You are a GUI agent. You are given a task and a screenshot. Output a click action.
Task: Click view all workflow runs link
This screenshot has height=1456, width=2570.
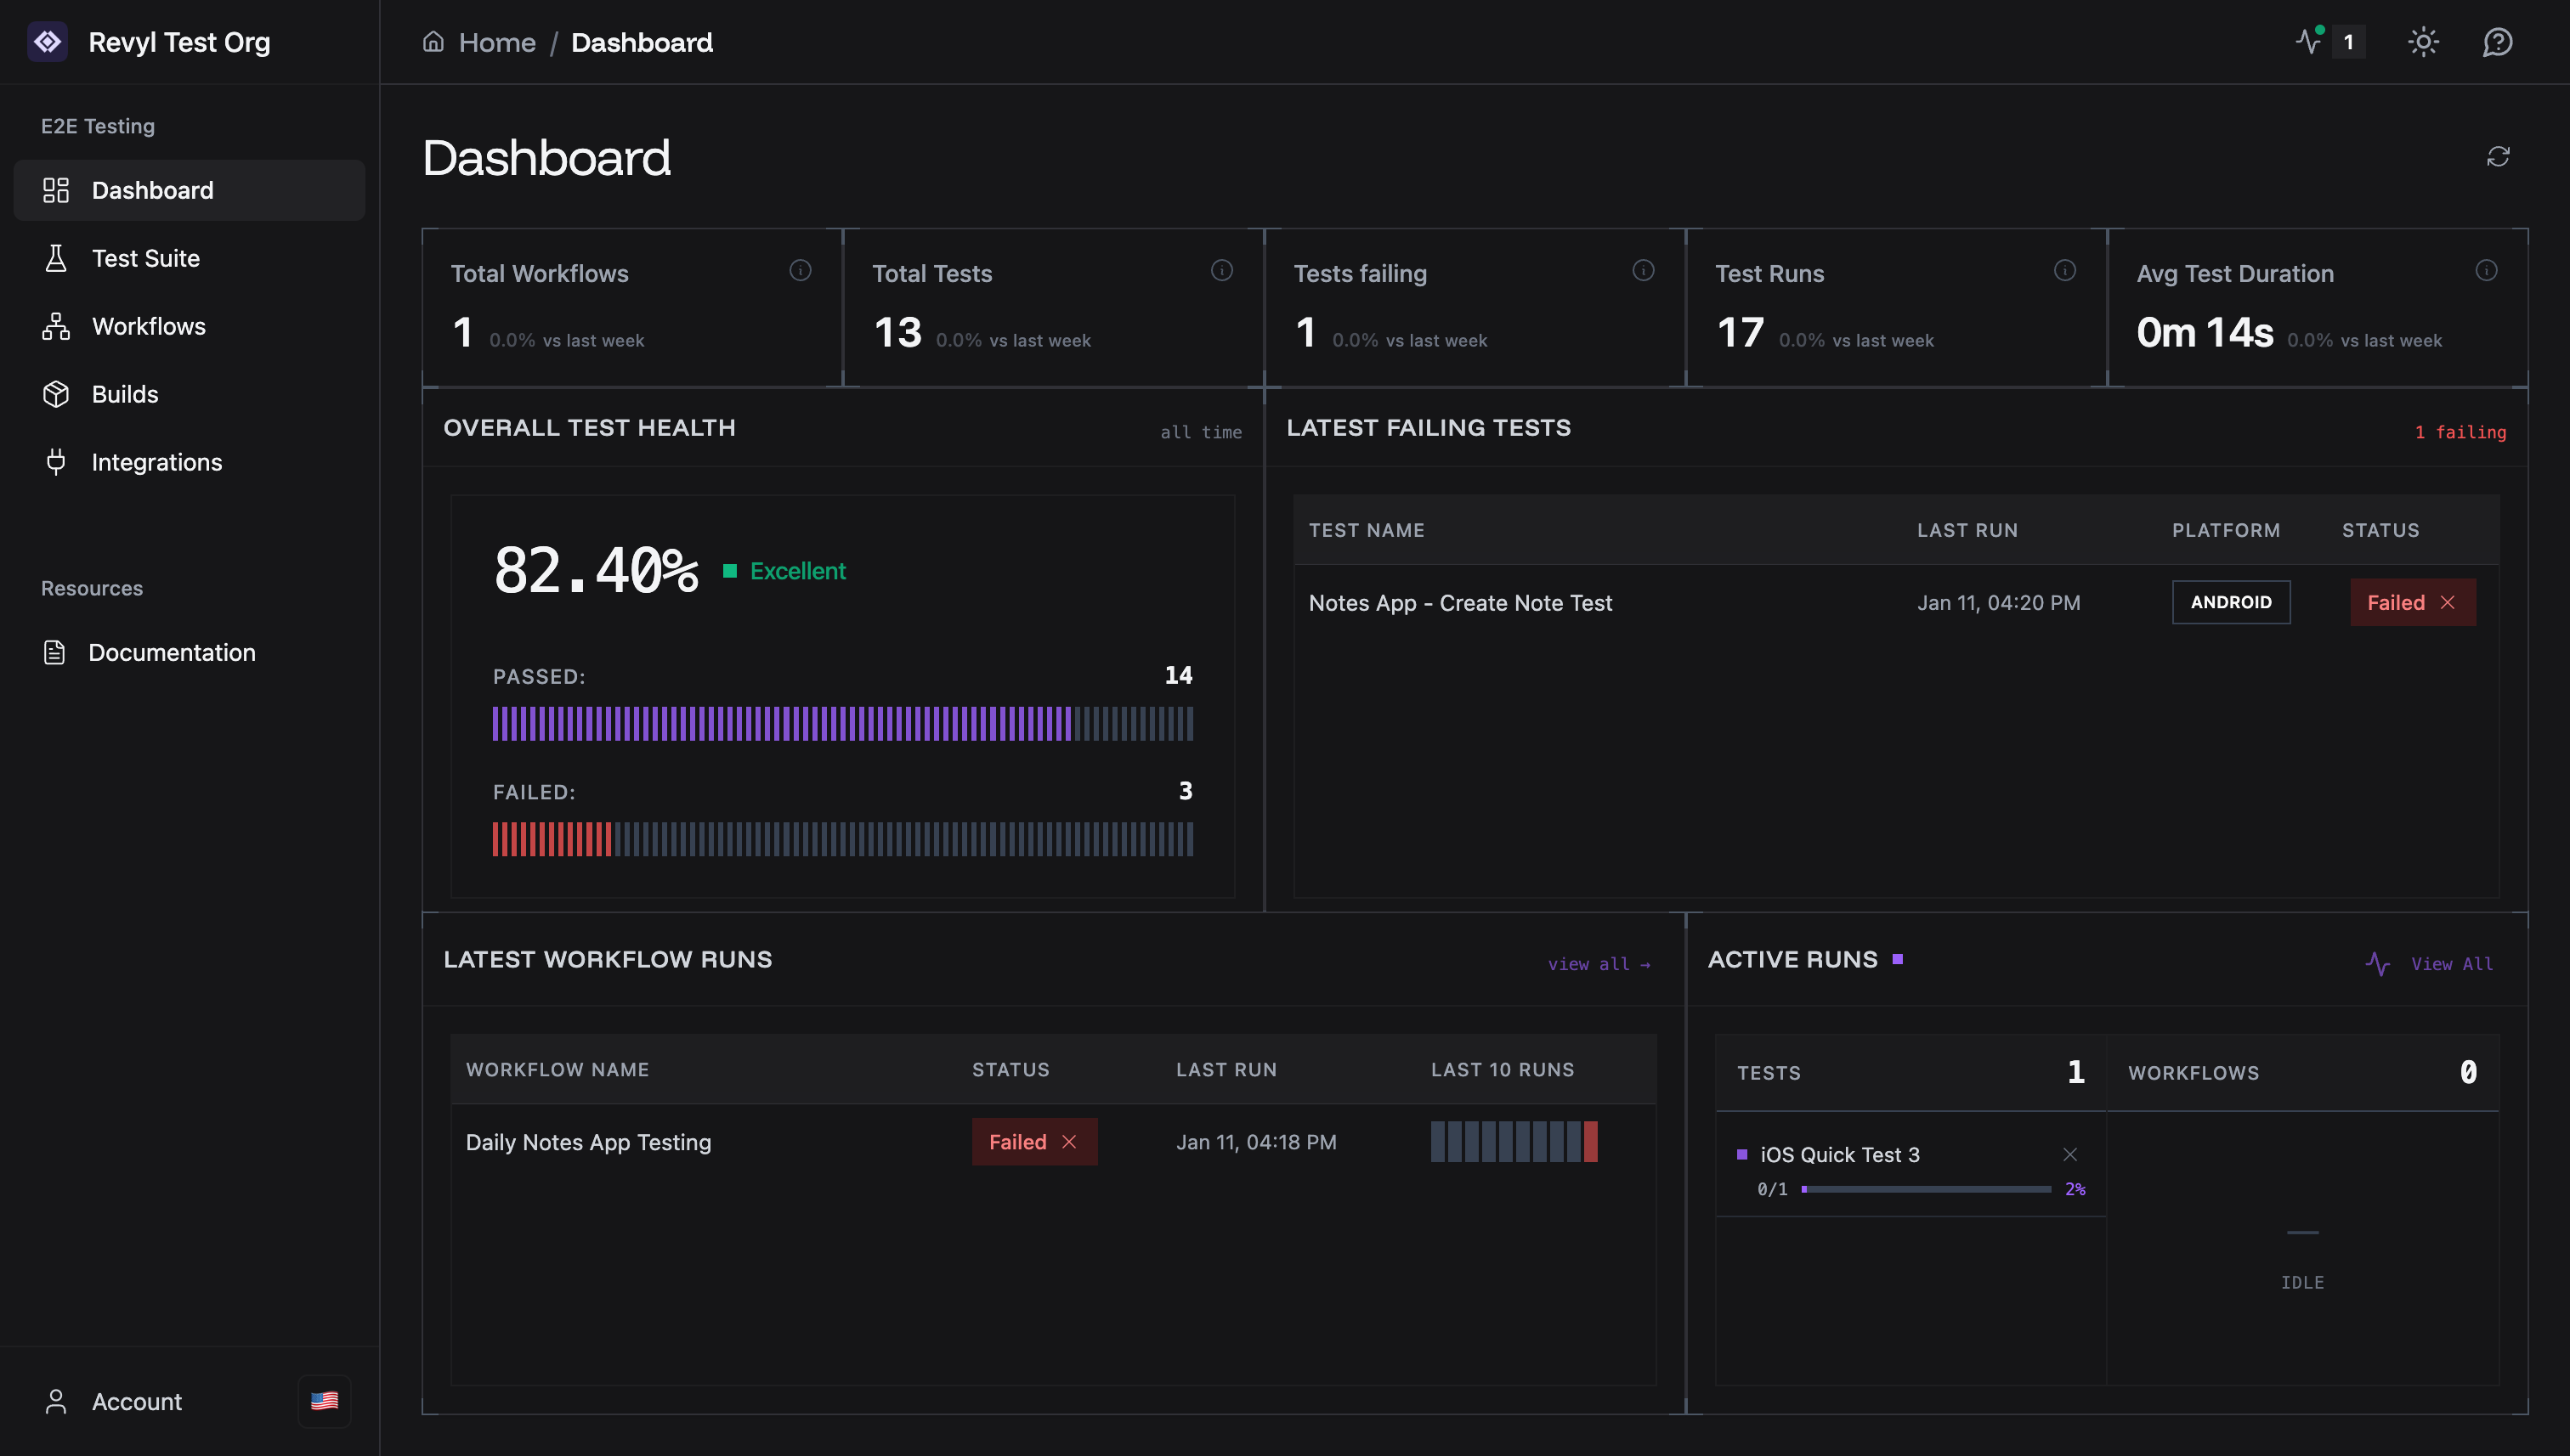[1598, 963]
